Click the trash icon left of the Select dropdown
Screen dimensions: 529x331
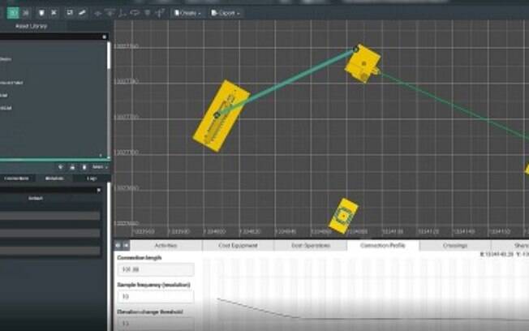coord(84,167)
